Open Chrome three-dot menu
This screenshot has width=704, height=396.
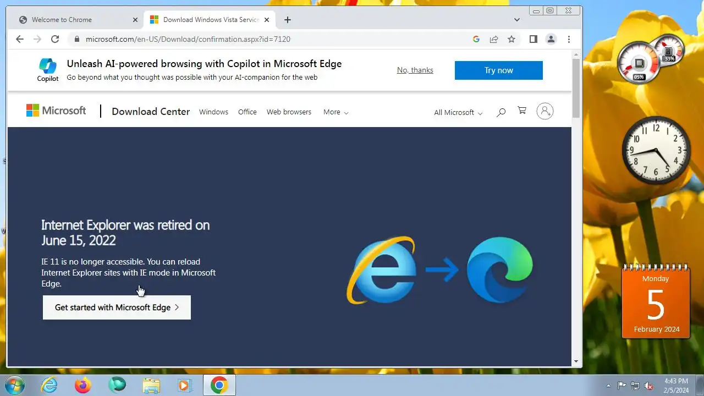tap(569, 39)
